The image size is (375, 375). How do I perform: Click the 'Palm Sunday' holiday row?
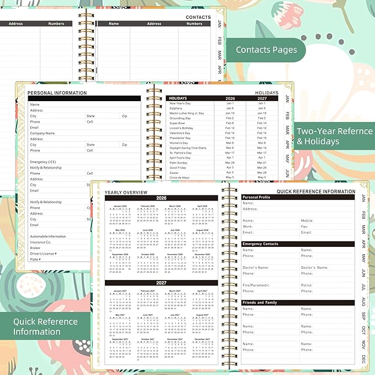222,162
